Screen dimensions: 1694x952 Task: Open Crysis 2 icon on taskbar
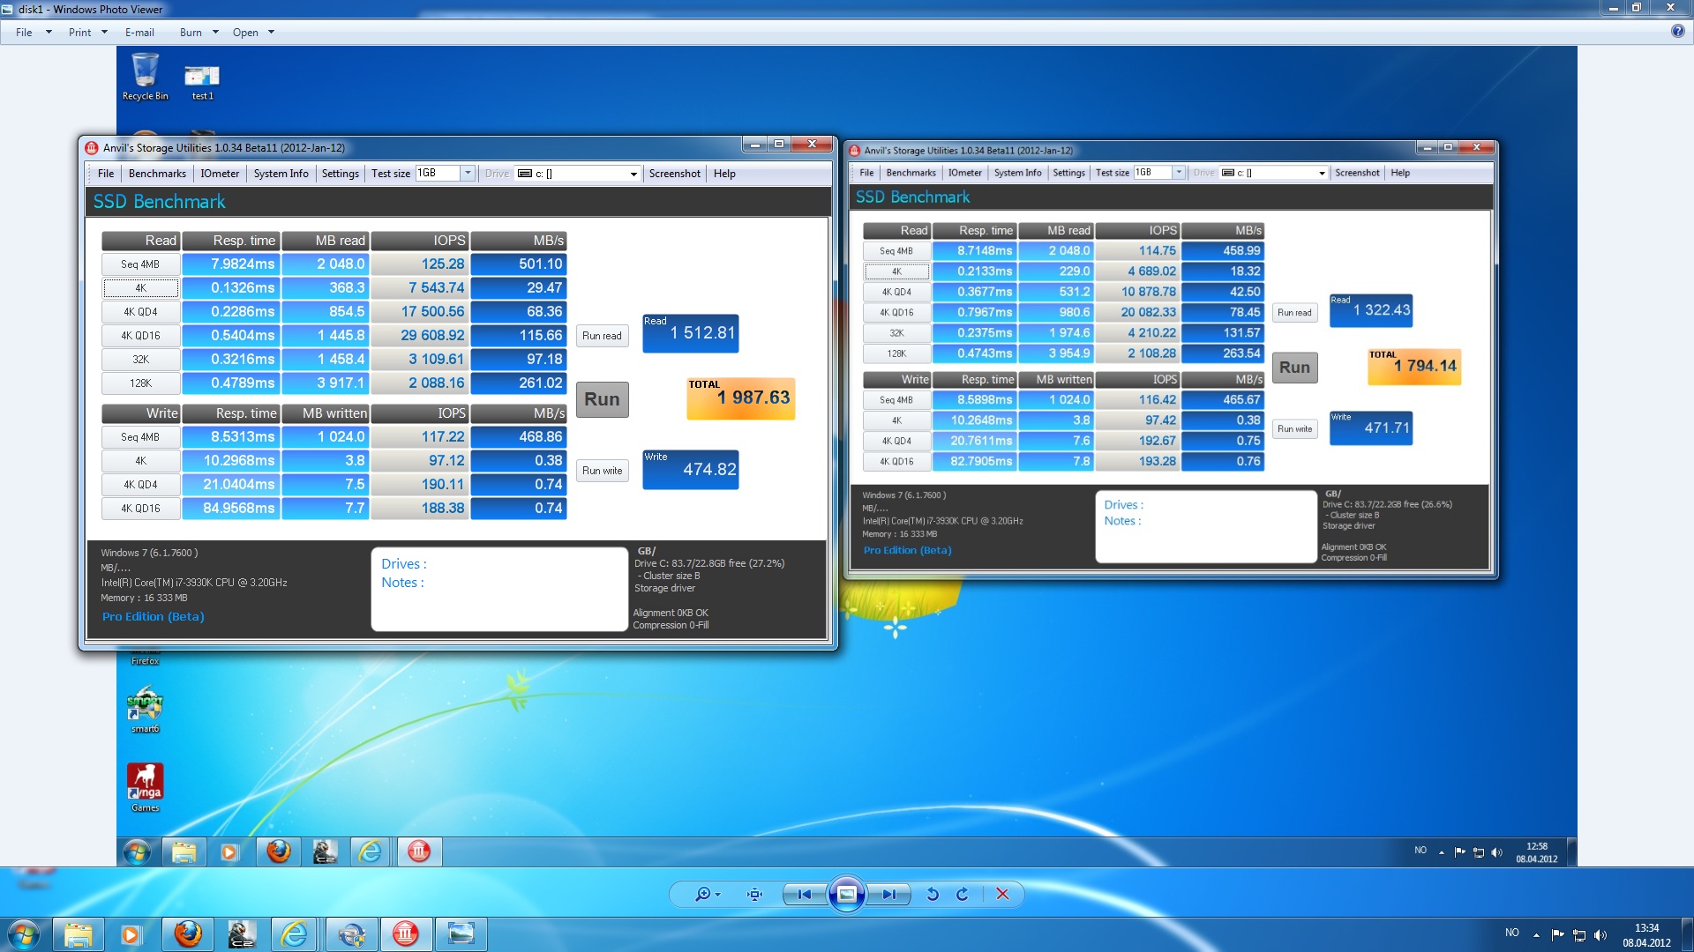coord(242,934)
